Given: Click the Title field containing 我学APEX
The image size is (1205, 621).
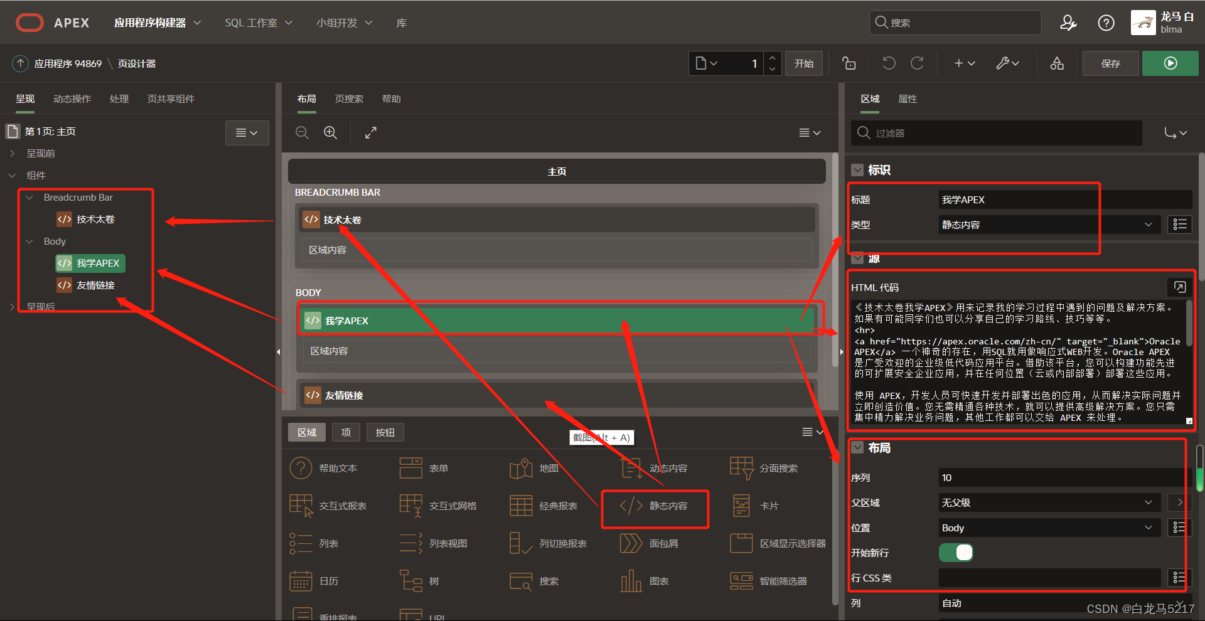Looking at the screenshot, I should [1065, 199].
